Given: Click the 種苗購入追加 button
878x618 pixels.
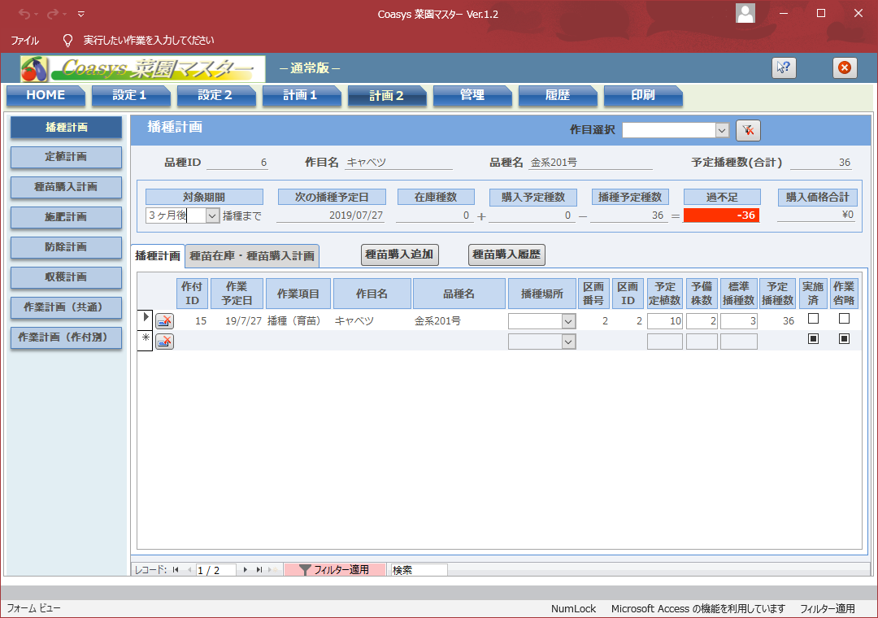Looking at the screenshot, I should point(400,255).
